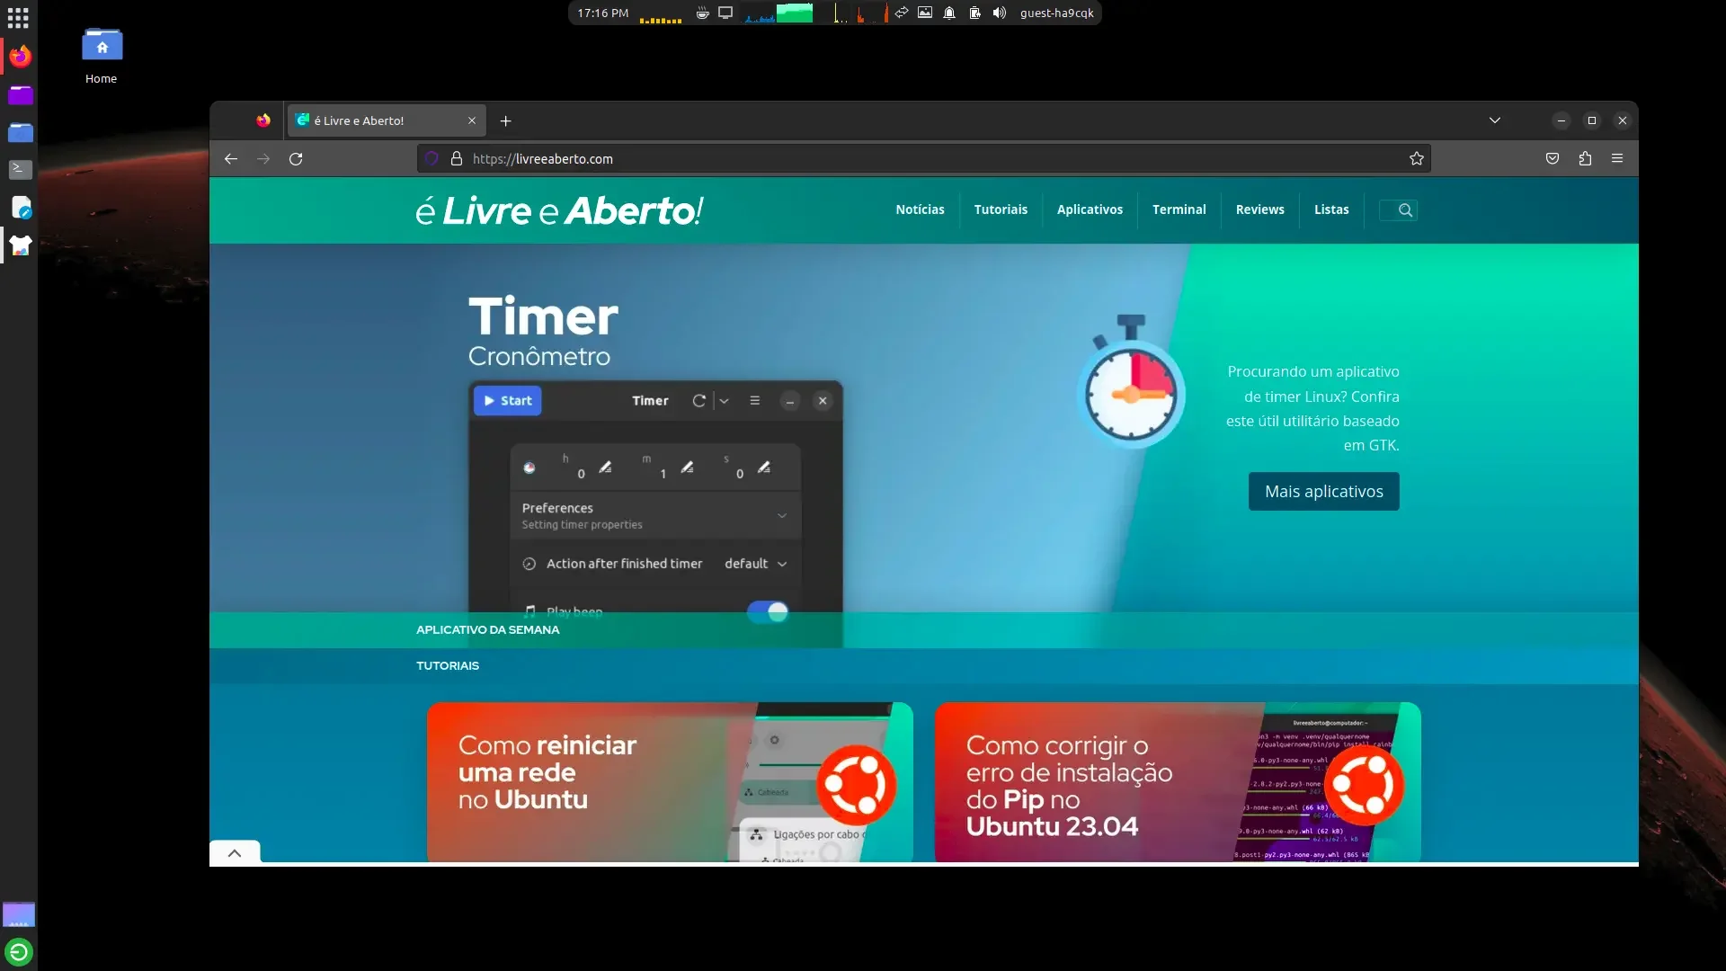This screenshot has height=971, width=1726.
Task: Open the Pip installation error tutorial card
Action: (x=1178, y=782)
